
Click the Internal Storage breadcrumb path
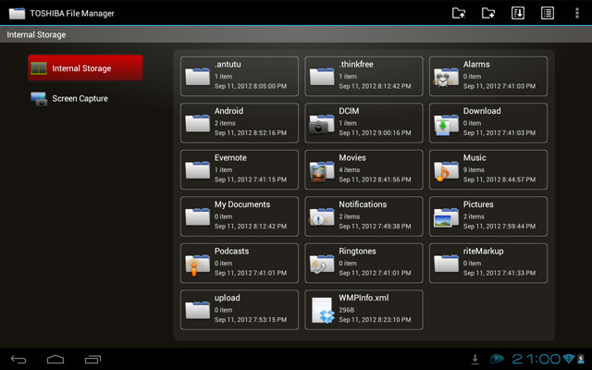[36, 35]
